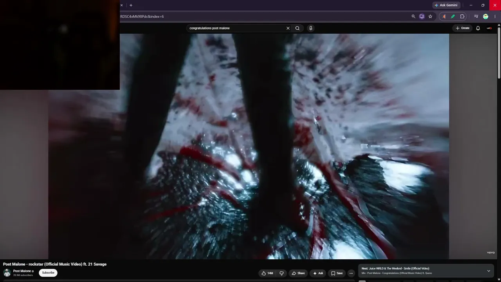Click the search magnifier button on YouTube

click(x=297, y=28)
